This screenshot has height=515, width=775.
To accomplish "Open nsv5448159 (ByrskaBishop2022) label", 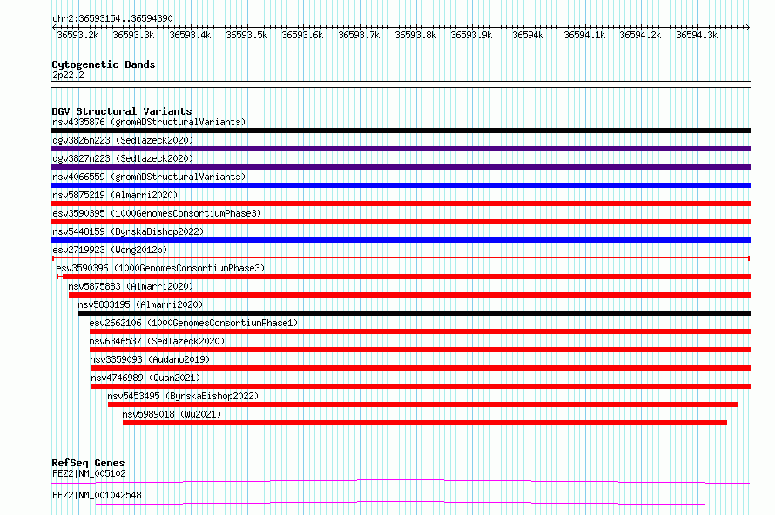I will [128, 231].
